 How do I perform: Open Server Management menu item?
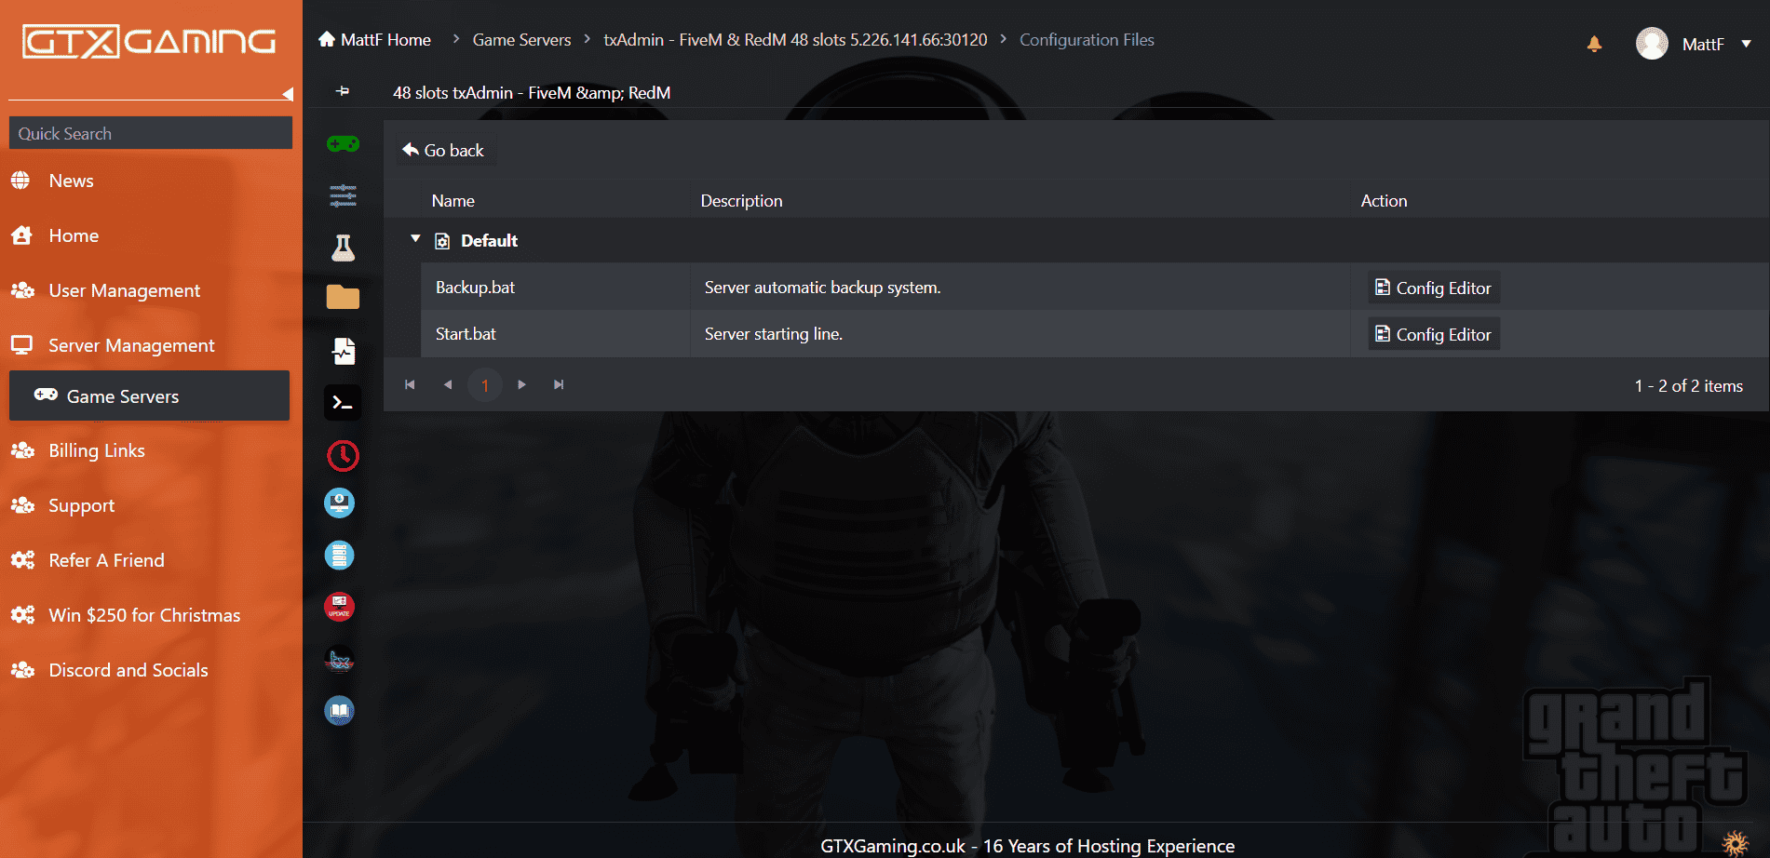(x=131, y=345)
